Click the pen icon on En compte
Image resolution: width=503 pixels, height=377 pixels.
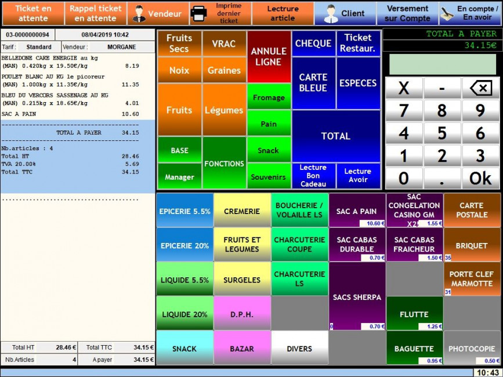[x=447, y=13]
